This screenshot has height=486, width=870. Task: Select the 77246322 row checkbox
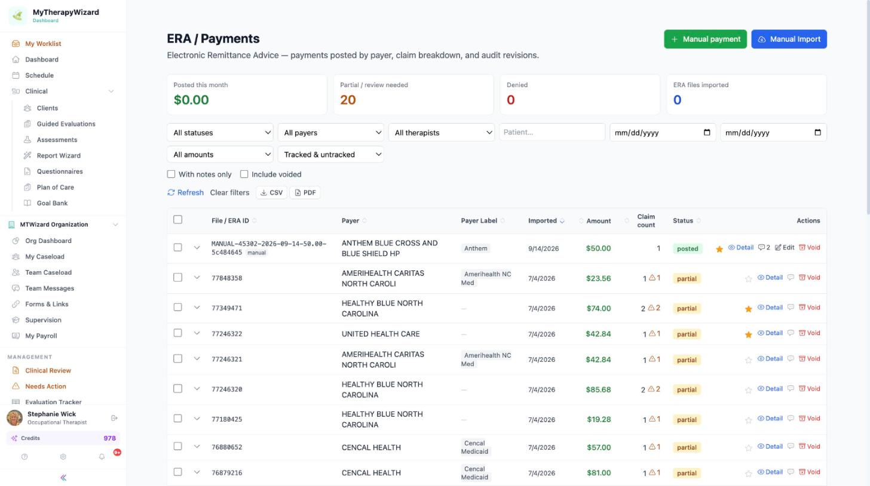tap(177, 333)
